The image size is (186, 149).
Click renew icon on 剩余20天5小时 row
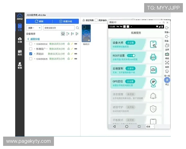69,44
